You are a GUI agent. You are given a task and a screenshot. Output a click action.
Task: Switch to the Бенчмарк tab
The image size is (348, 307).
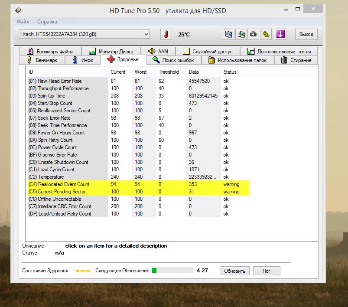[45, 60]
